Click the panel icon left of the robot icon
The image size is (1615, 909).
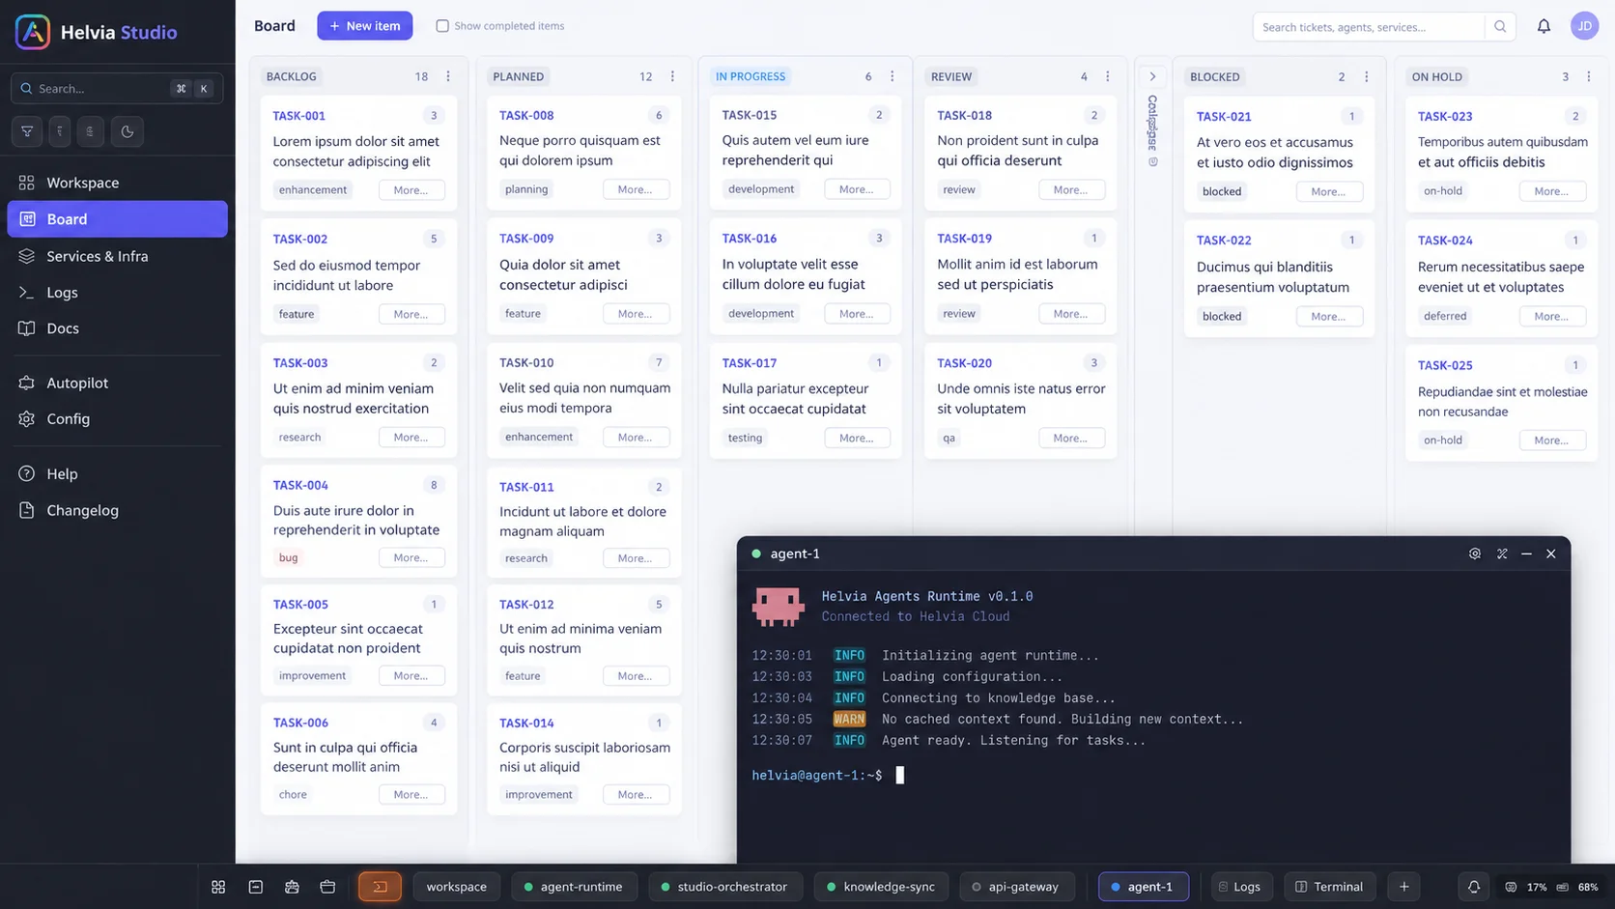click(x=256, y=887)
